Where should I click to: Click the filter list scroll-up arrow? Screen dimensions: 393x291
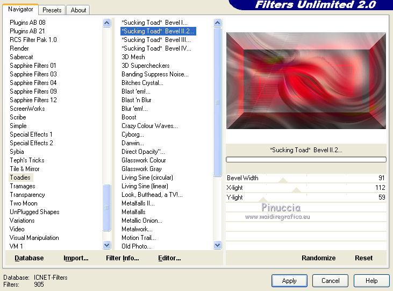point(218,23)
